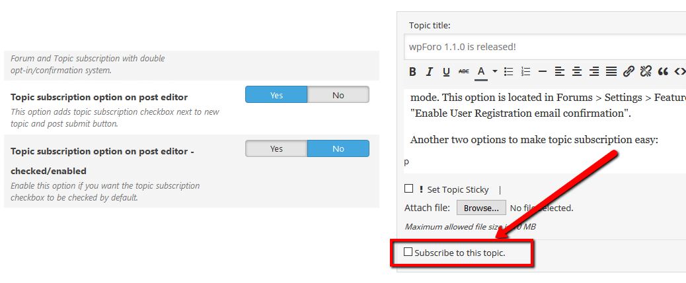
Task: Check the Set Topic Sticky box
Action: pyautogui.click(x=409, y=189)
